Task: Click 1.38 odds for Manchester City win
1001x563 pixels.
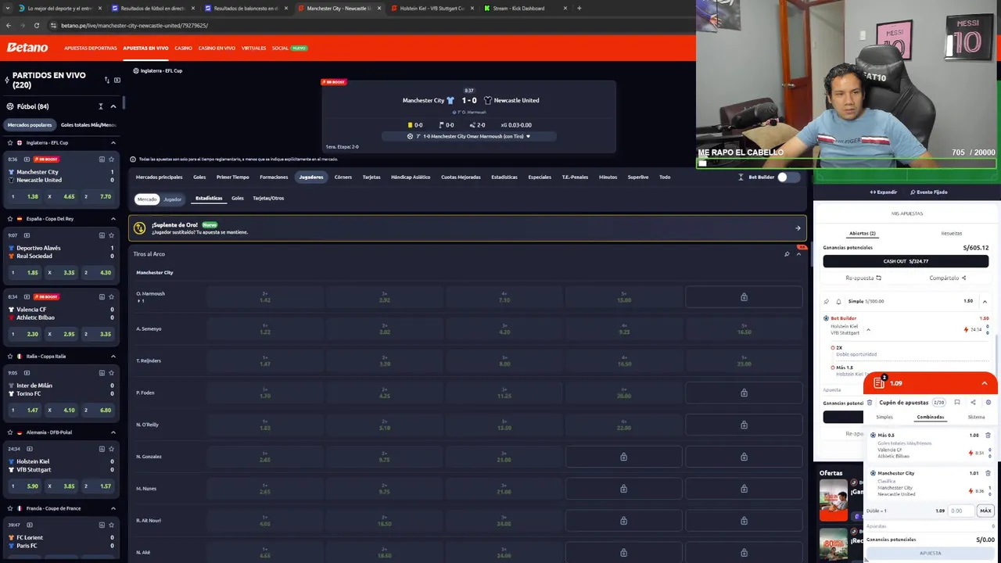Action: (x=27, y=196)
